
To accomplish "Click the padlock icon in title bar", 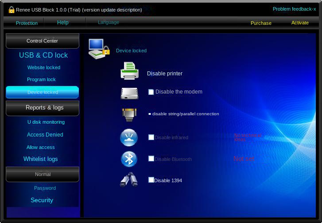I will pos(12,9).
